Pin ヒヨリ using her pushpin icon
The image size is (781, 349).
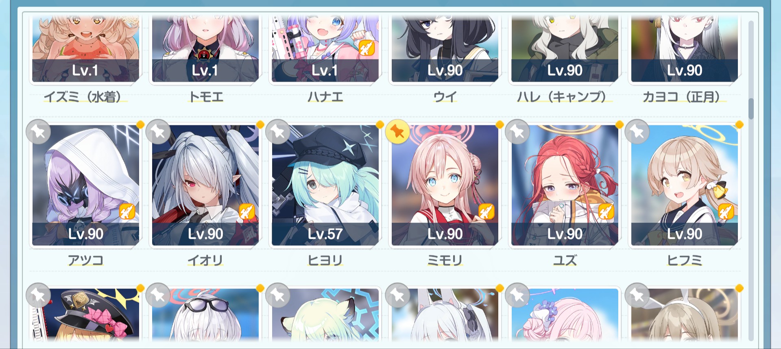[x=278, y=132]
